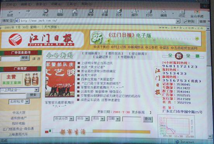The height and width of the screenshot is (144, 214).
Task: Open the 收藏 favorites icon
Action: [x=105, y=11]
